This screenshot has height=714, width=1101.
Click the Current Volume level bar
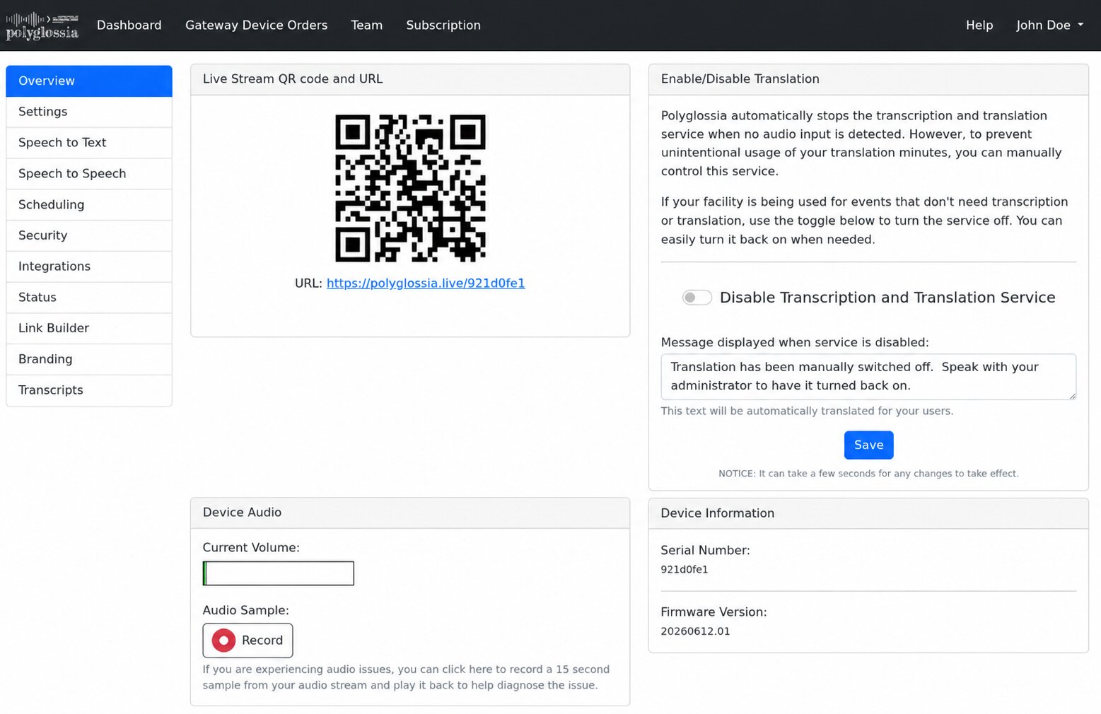click(x=279, y=573)
